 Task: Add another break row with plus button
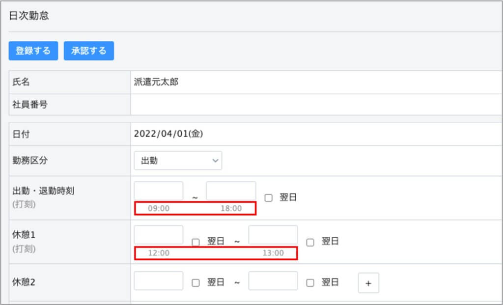pos(368,283)
